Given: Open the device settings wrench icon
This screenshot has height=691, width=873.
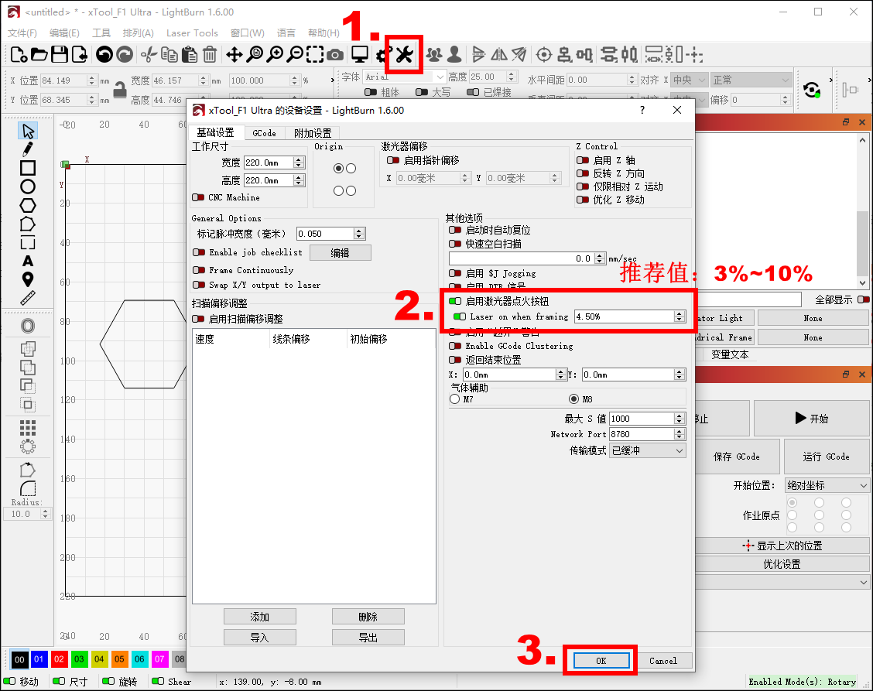Looking at the screenshot, I should coord(404,55).
